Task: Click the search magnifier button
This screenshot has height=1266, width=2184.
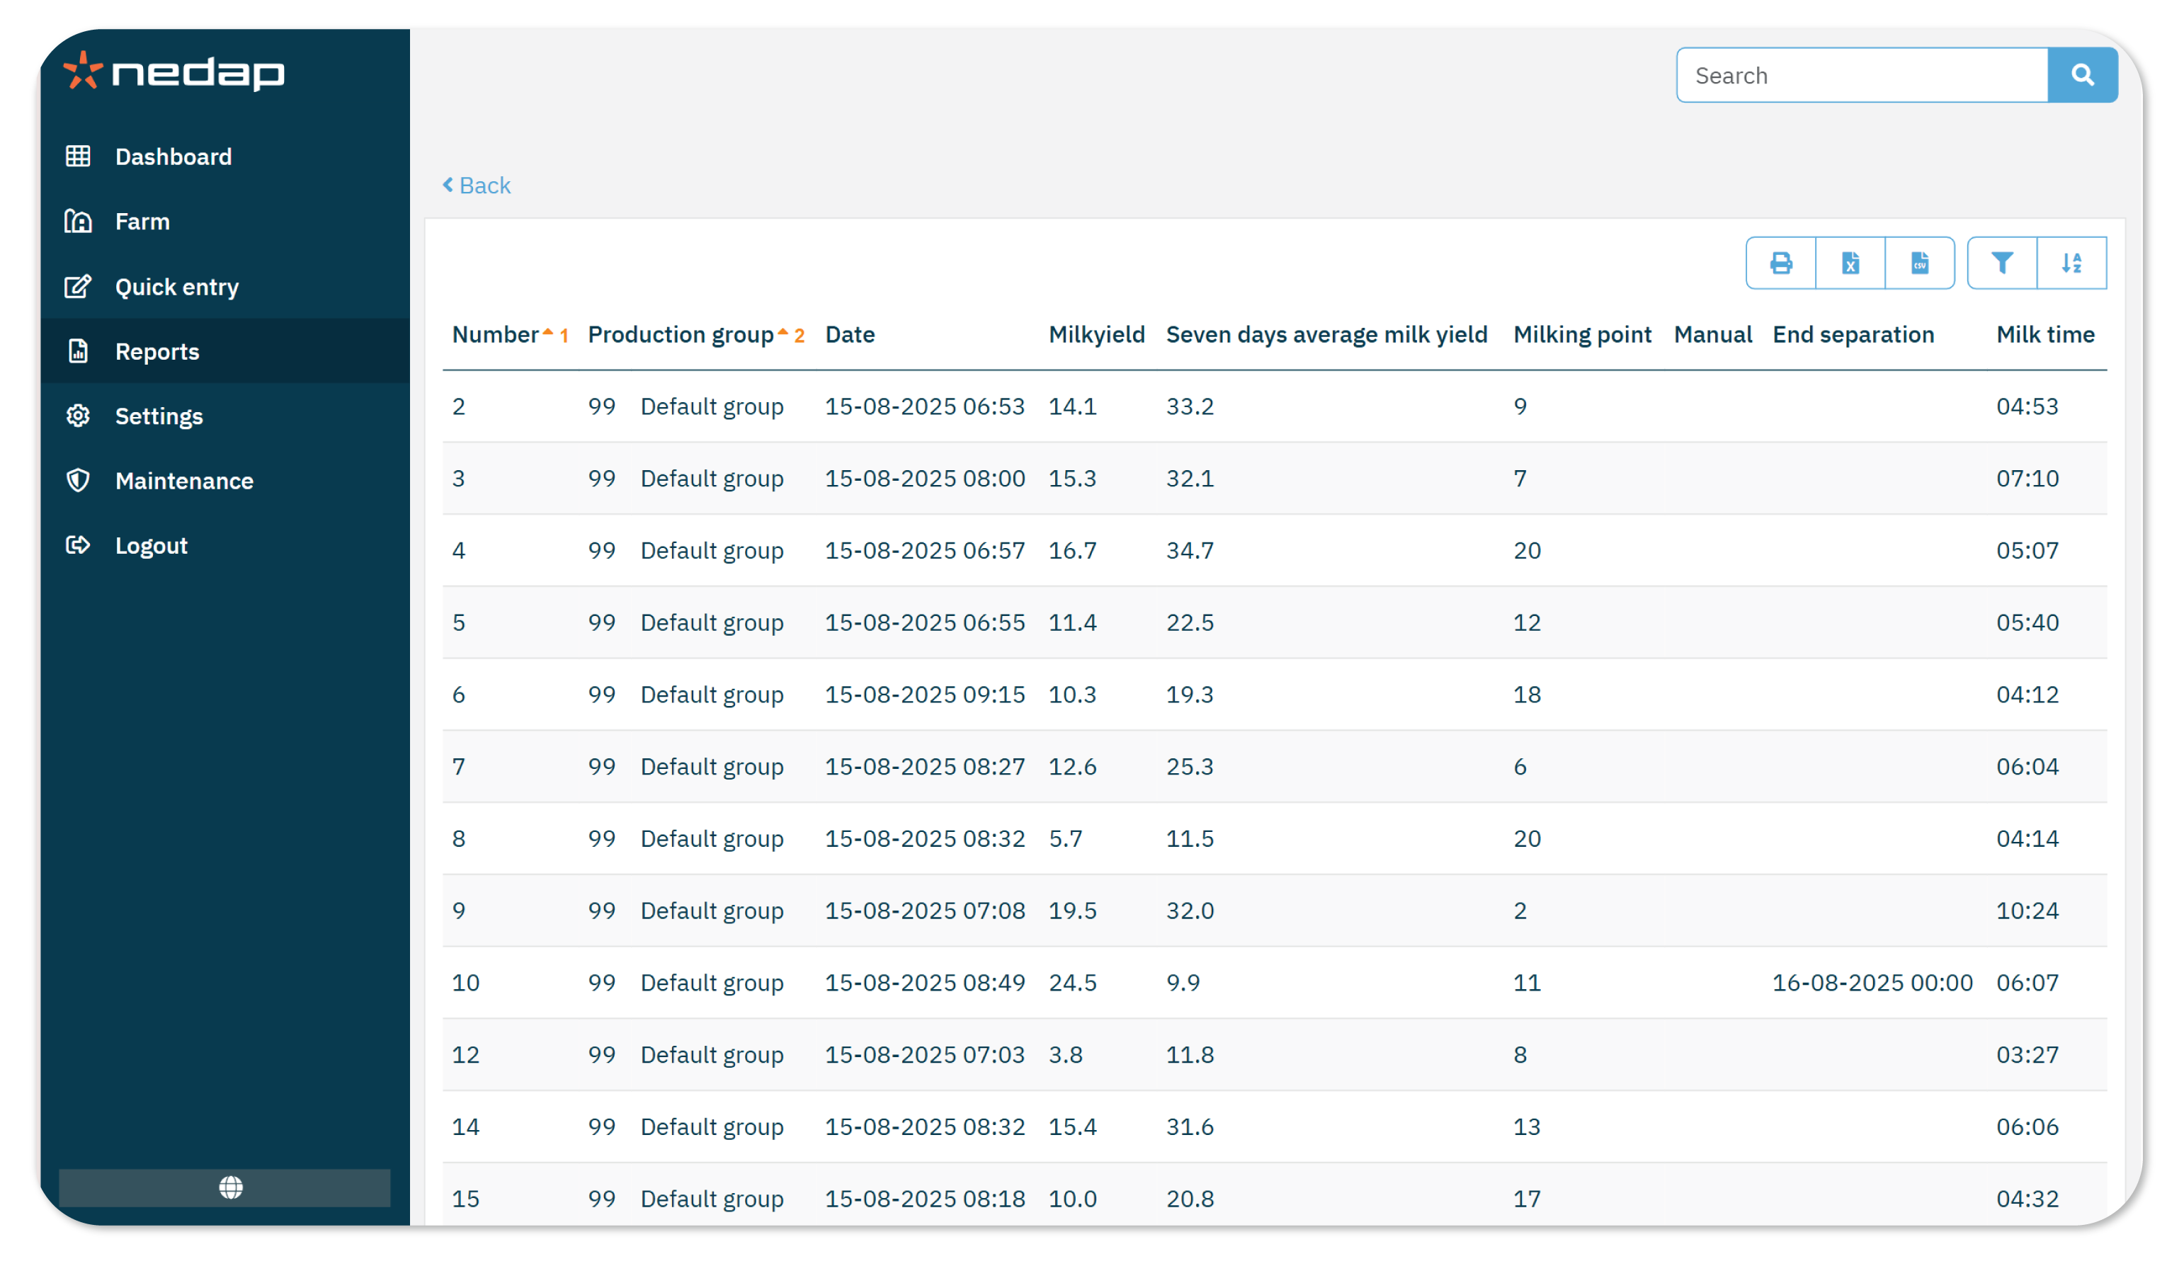Action: (2083, 75)
